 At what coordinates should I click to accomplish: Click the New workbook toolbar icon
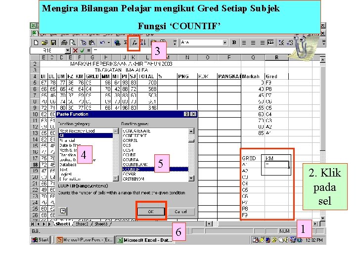36,43
